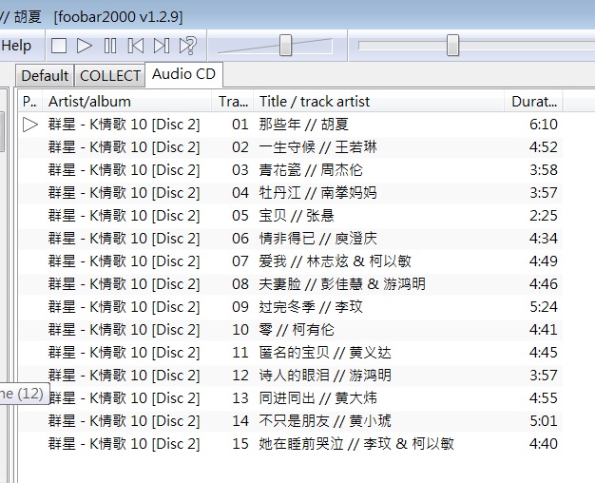
Task: Click album cell in track 10 row
Action: click(125, 329)
